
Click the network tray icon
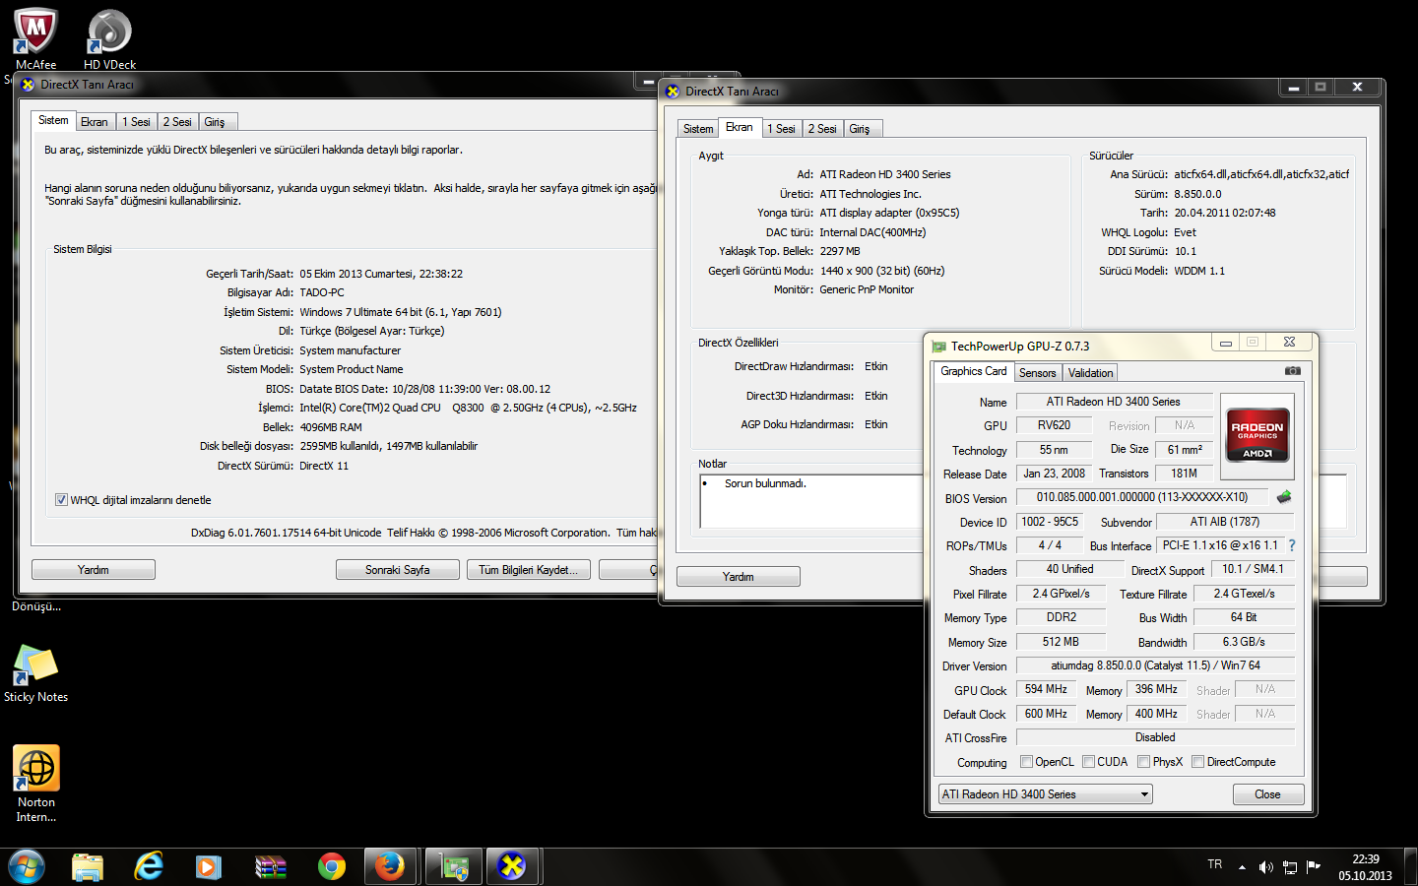(x=1289, y=867)
